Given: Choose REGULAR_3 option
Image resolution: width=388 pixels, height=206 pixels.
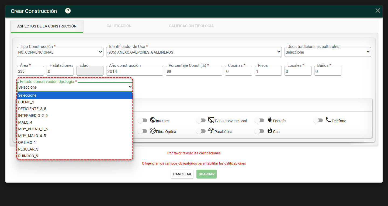Looking at the screenshot, I should pyautogui.click(x=75, y=149).
